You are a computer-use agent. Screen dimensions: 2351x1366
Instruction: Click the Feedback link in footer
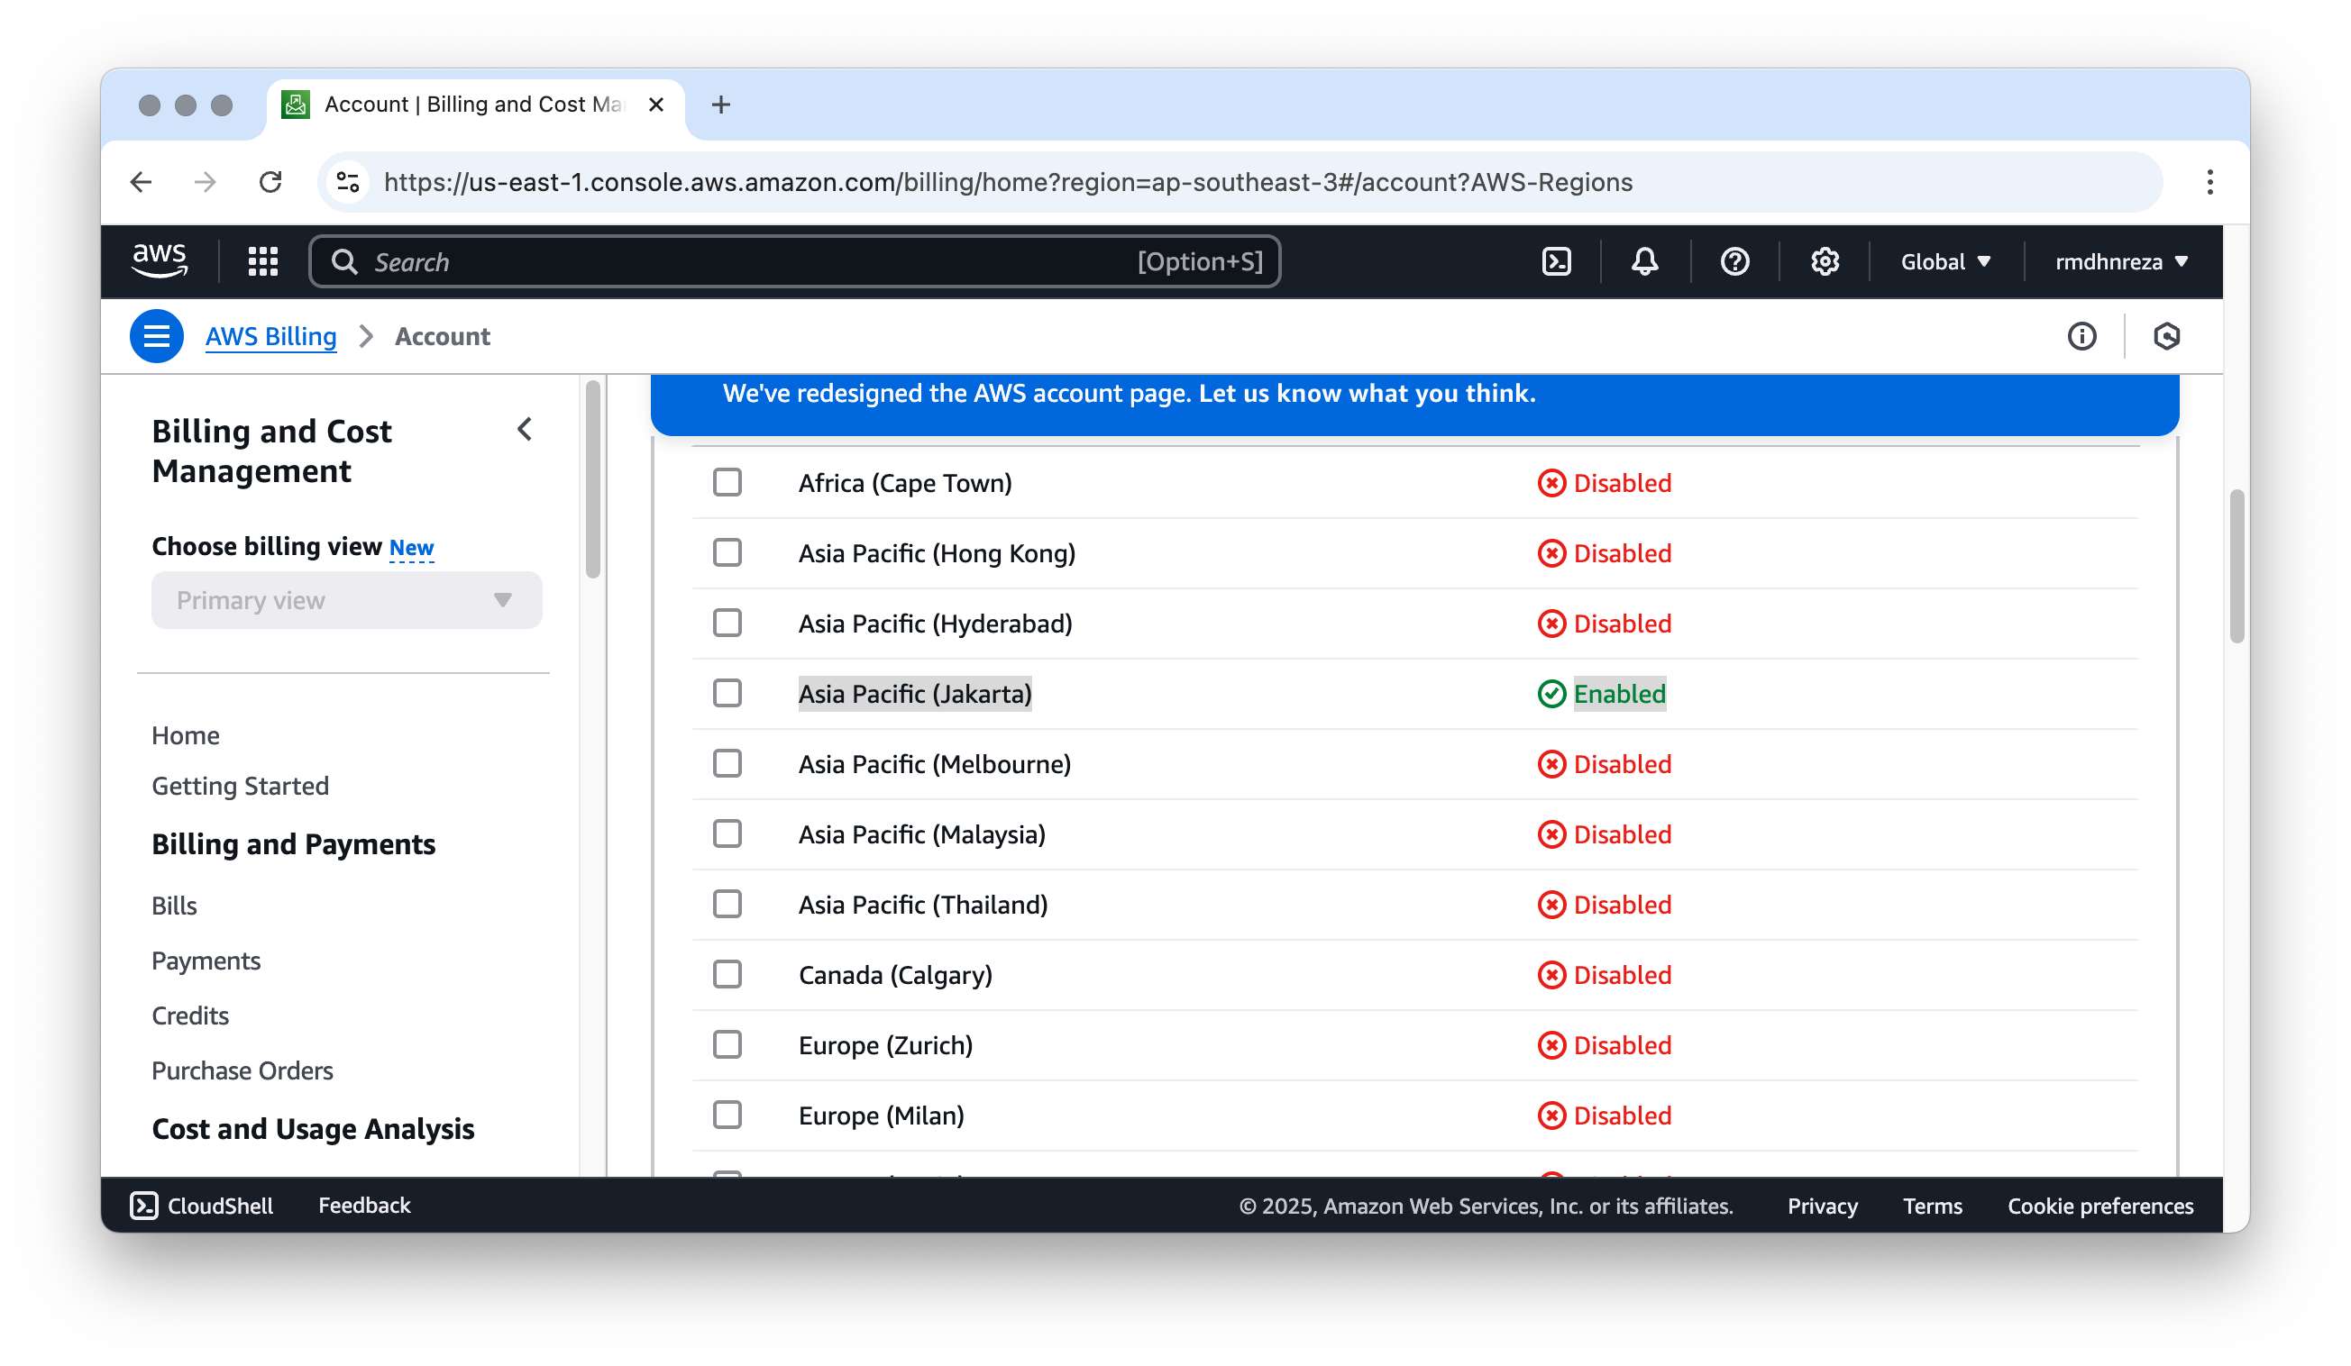click(x=364, y=1206)
